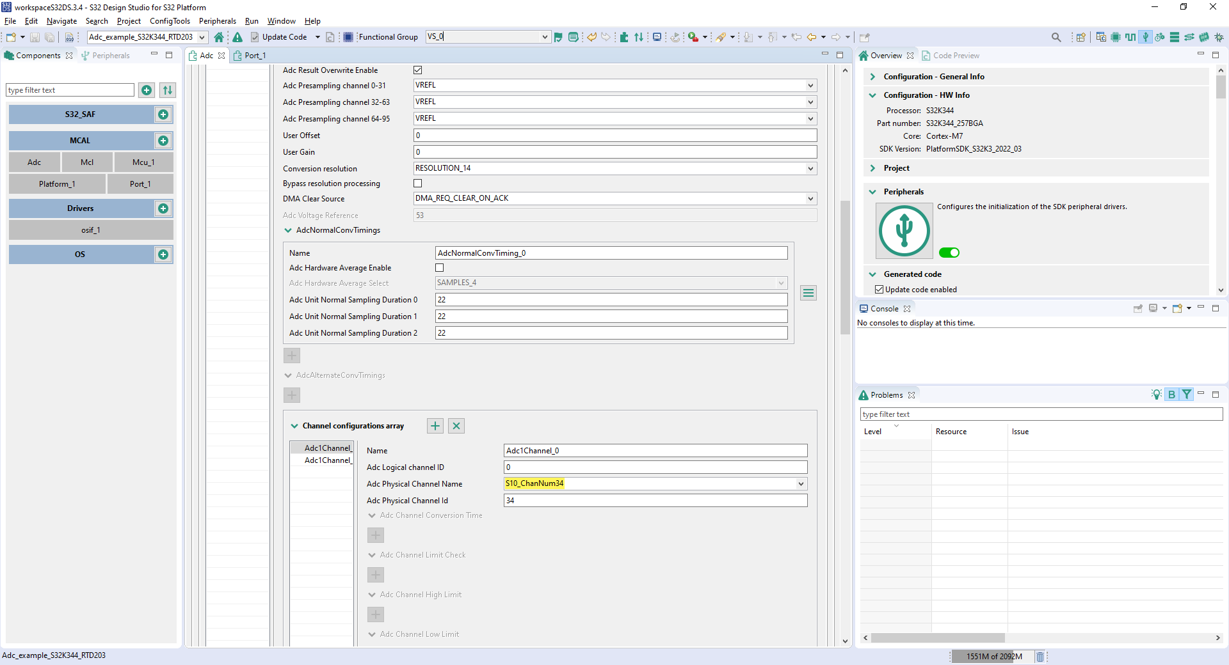Enable Bypass resolution processing checkbox
The image size is (1229, 665).
418,184
